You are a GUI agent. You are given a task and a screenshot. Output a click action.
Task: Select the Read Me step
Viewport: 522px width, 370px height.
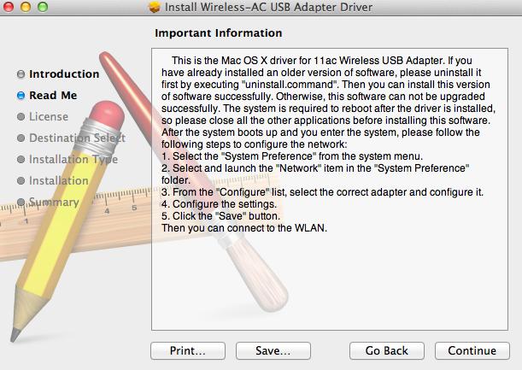[53, 95]
